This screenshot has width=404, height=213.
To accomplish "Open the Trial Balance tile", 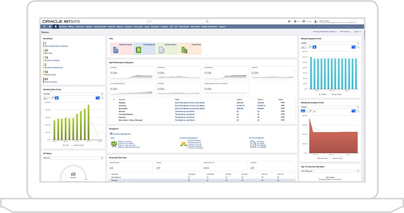I will click(x=144, y=48).
